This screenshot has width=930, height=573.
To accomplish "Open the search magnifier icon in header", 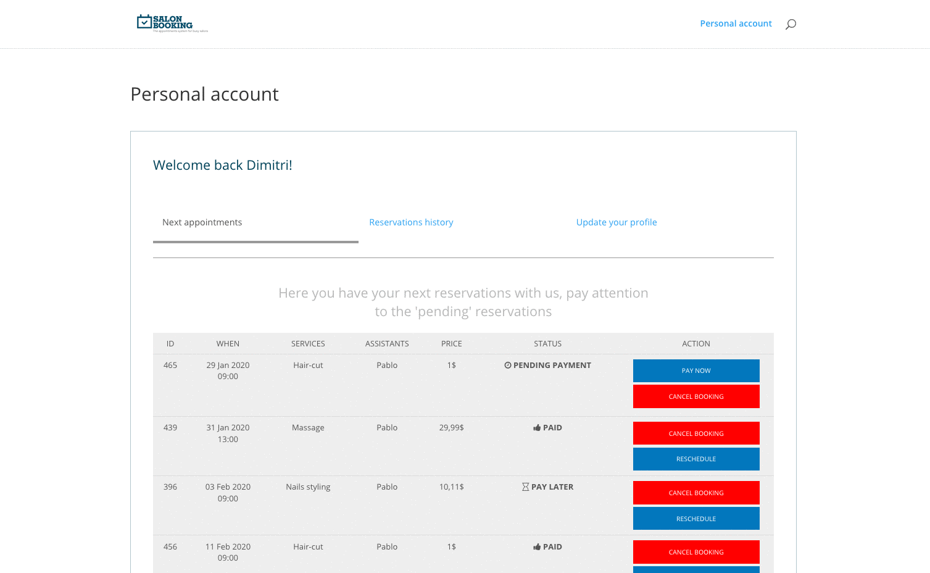I will [791, 24].
